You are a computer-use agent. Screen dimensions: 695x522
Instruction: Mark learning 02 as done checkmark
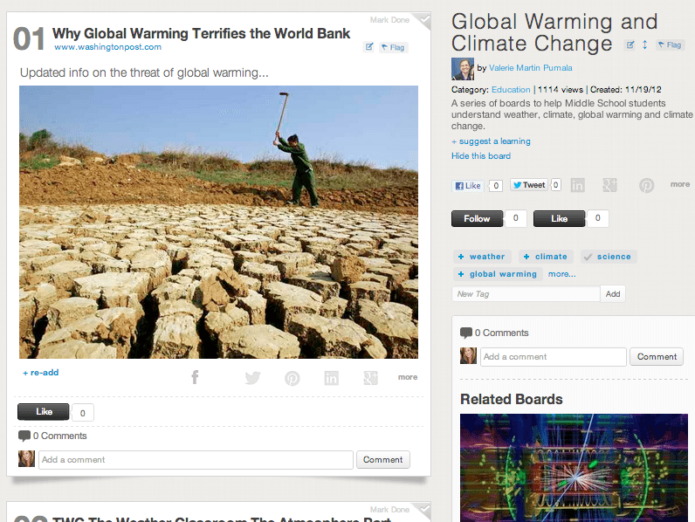(x=424, y=509)
